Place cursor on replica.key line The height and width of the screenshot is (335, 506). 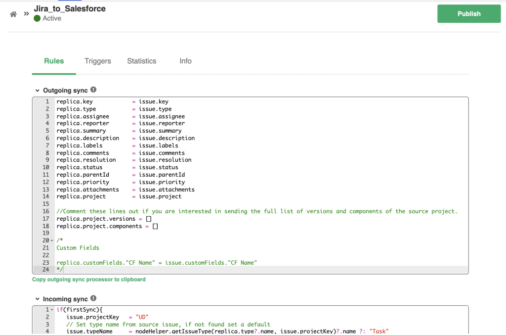[112, 101]
